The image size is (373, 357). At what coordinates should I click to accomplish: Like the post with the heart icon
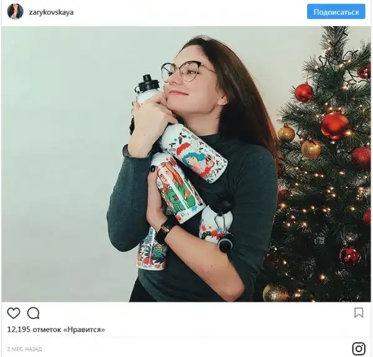pos(14,313)
